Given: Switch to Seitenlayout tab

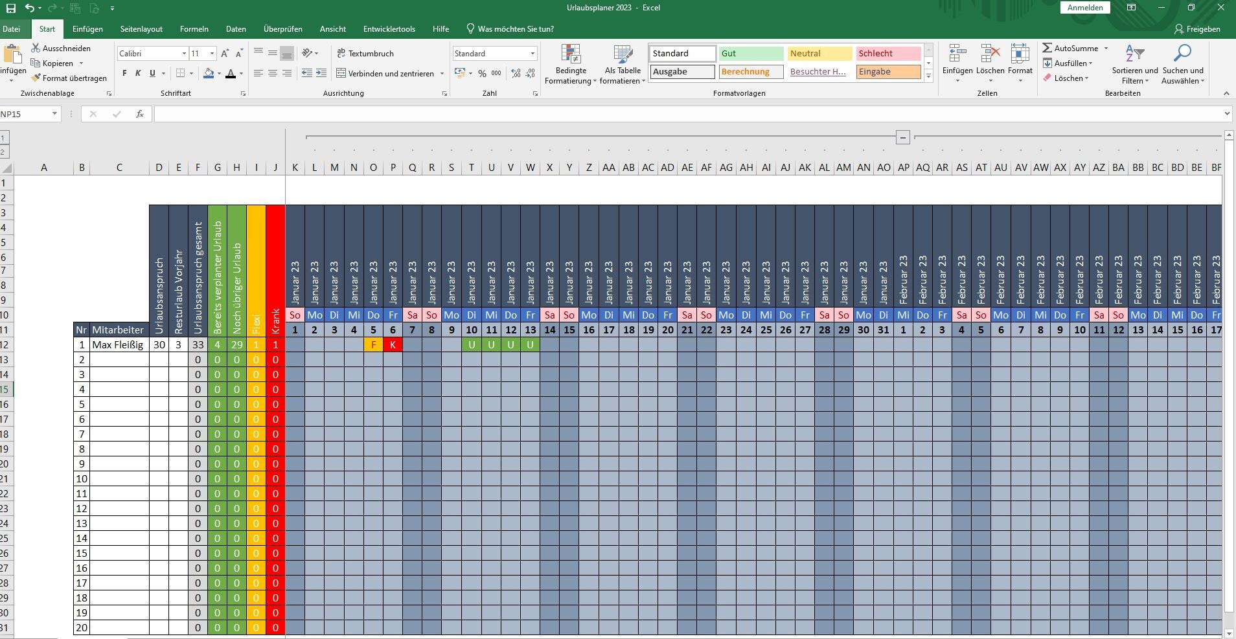Looking at the screenshot, I should 141,29.
